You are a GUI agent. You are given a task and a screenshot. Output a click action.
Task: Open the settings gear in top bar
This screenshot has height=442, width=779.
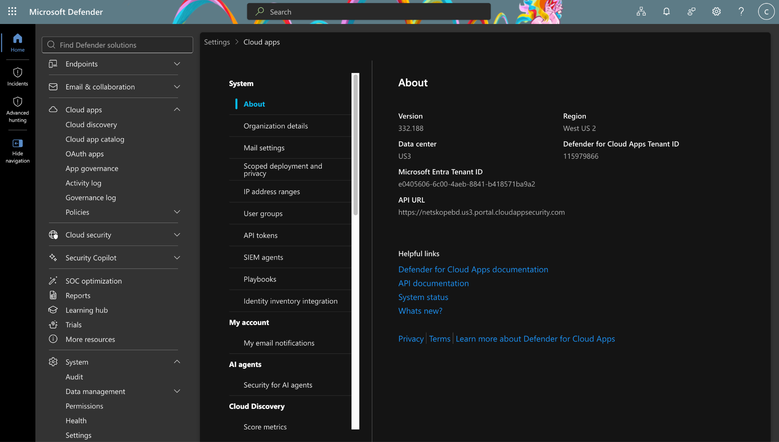pyautogui.click(x=716, y=11)
